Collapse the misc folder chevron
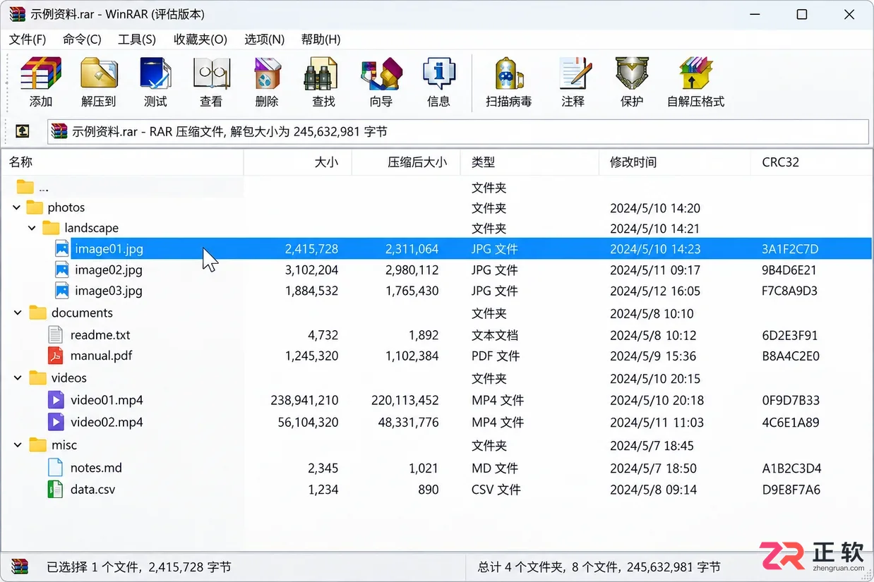Screen dimensions: 874x582 coord(18,445)
